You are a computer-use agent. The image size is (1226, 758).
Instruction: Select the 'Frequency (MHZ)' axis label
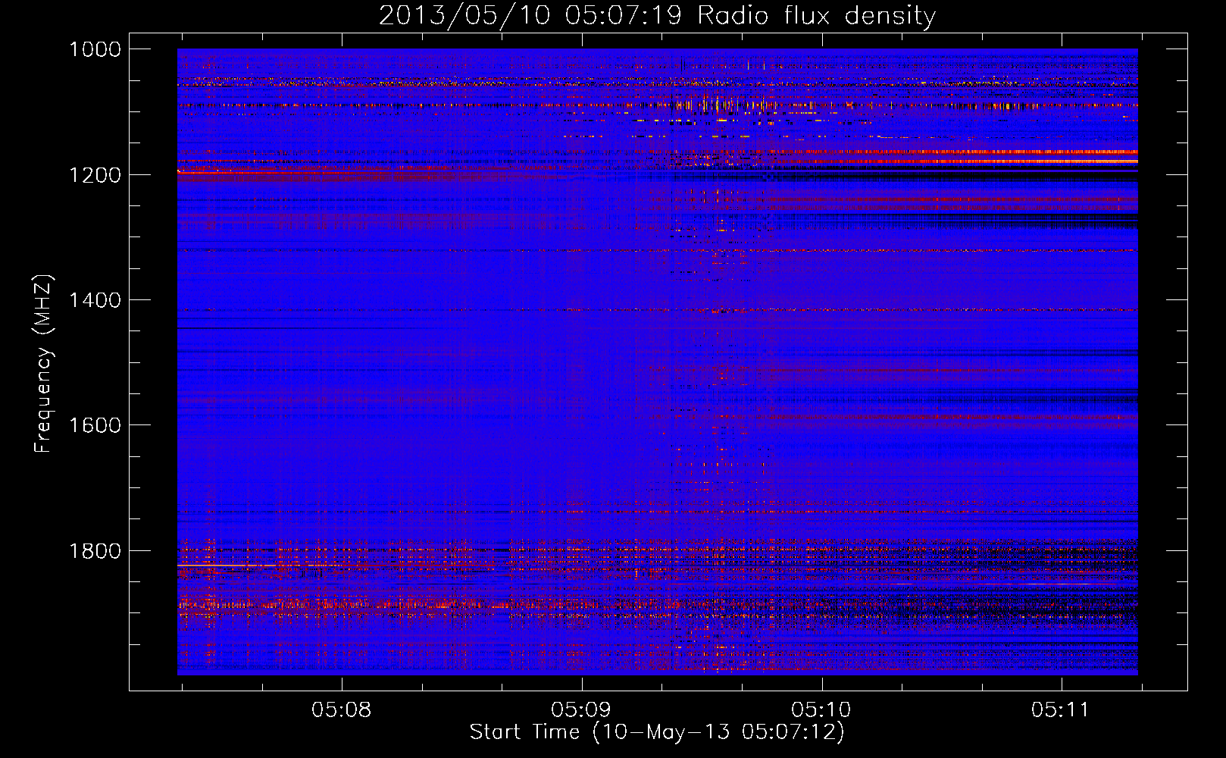click(43, 364)
